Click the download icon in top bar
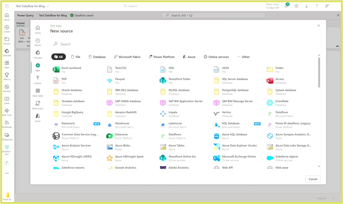Viewport: 343px width, 204px height. (306, 6)
